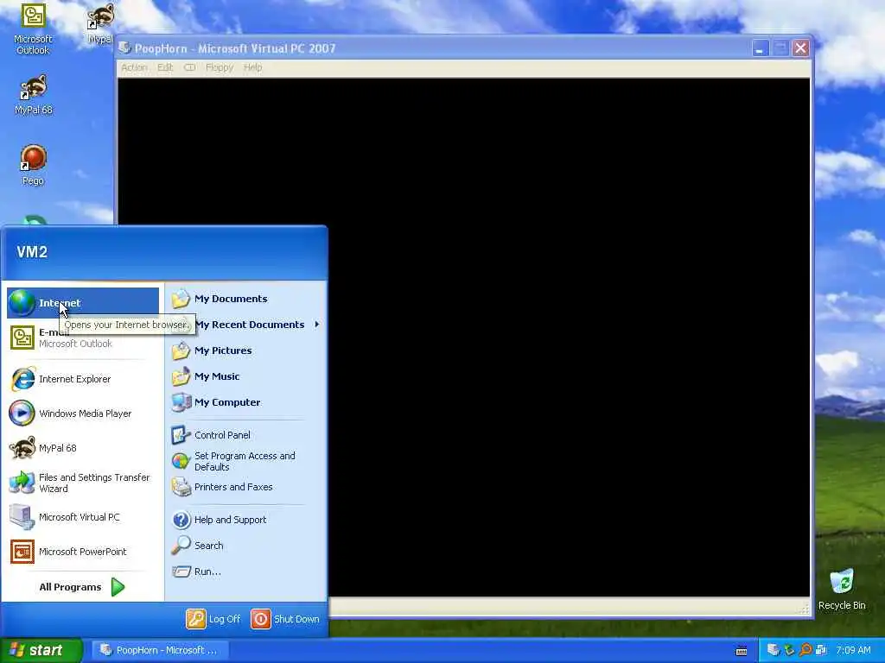The height and width of the screenshot is (663, 885).
Task: Open My Pictures folder
Action: tap(245, 350)
